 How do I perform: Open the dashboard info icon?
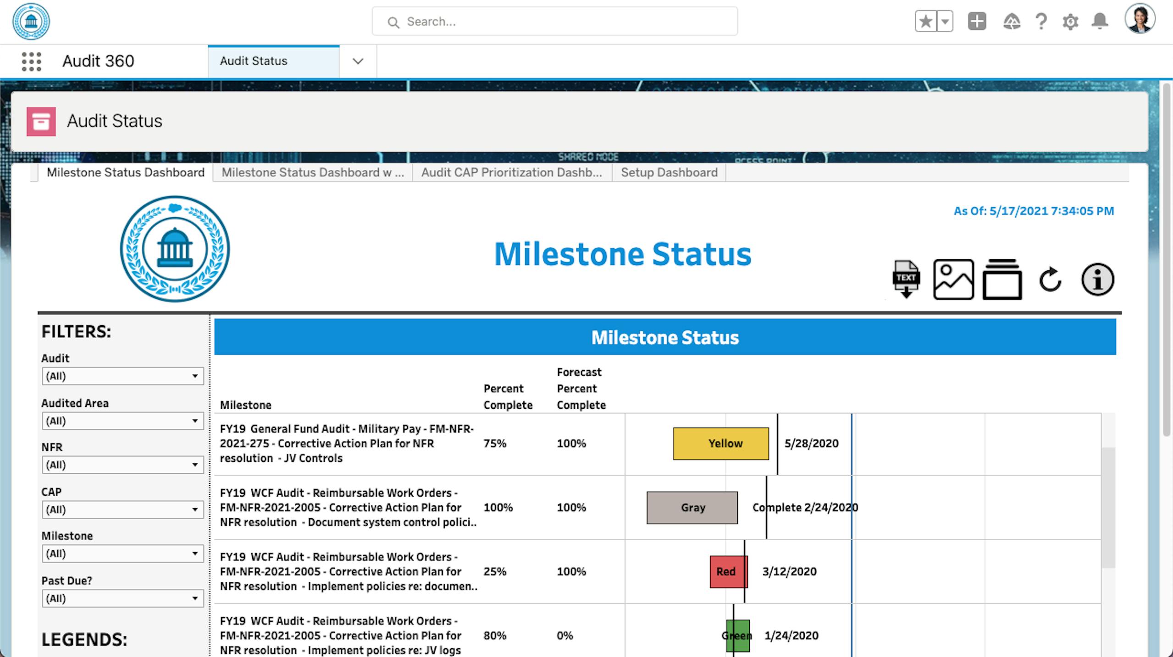tap(1097, 279)
